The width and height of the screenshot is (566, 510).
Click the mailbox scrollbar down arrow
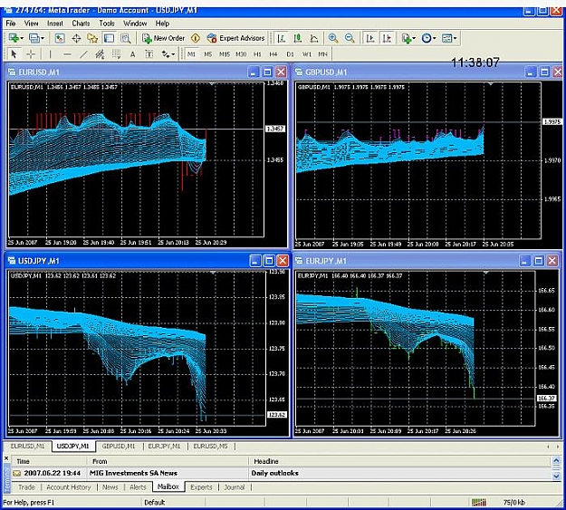point(556,476)
